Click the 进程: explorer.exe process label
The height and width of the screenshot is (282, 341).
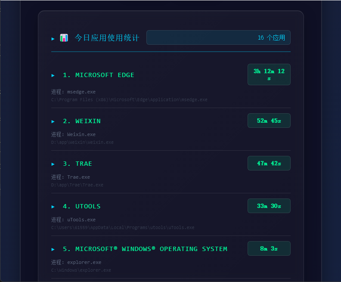point(76,262)
